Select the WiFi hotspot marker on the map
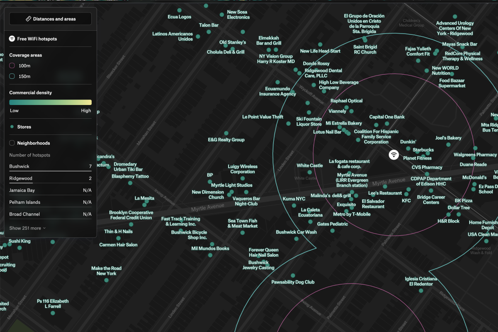Viewport: 498px width, 332px height. click(x=394, y=155)
